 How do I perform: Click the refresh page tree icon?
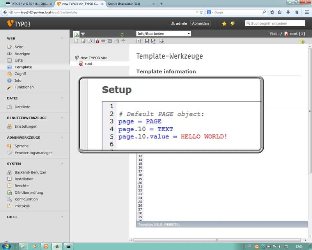(122, 34)
